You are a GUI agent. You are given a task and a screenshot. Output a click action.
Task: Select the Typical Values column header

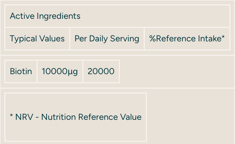point(37,39)
